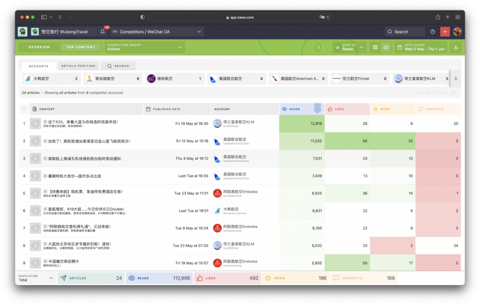Filter by 大韩航空 account

click(52, 79)
